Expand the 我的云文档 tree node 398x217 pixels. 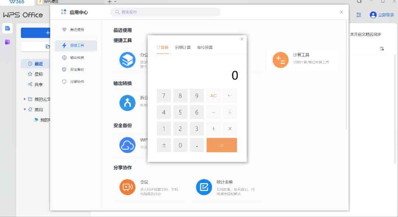coord(25,99)
